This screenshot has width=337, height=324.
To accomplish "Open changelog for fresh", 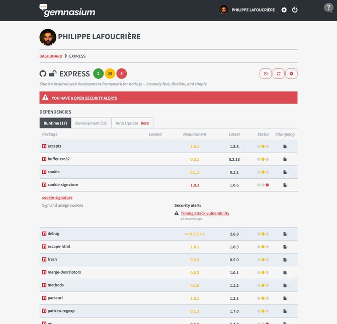I will pyautogui.click(x=285, y=260).
